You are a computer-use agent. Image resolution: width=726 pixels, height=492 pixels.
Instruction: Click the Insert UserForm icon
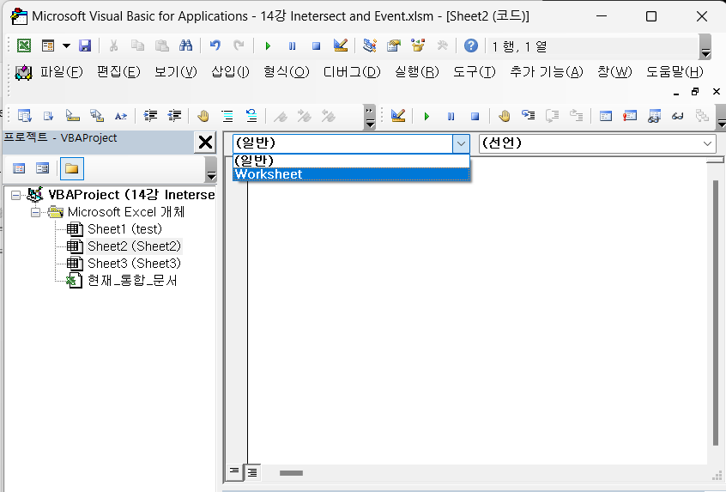[48, 46]
